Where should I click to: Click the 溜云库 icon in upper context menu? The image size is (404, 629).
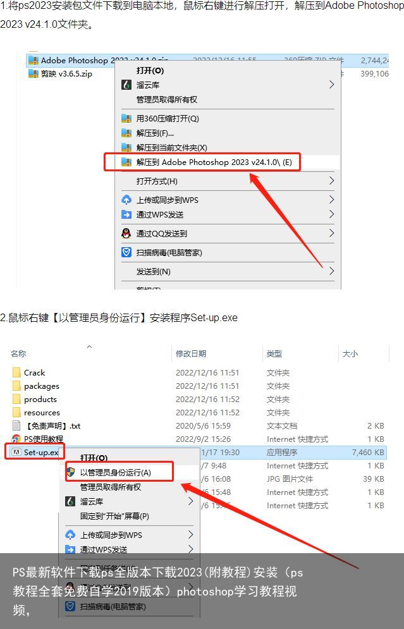pos(126,85)
